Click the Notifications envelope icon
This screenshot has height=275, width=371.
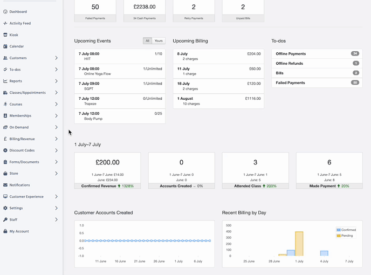5,185
